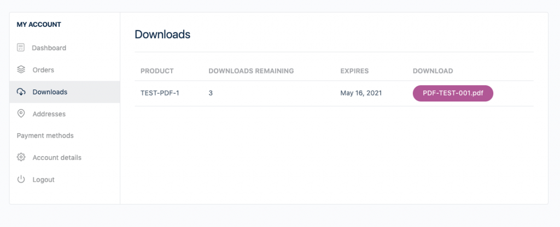
Task: Click the EXPIRES column header
Action: click(354, 71)
